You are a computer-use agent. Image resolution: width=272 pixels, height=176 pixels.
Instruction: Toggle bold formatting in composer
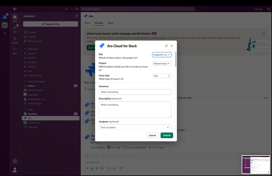[87, 156]
